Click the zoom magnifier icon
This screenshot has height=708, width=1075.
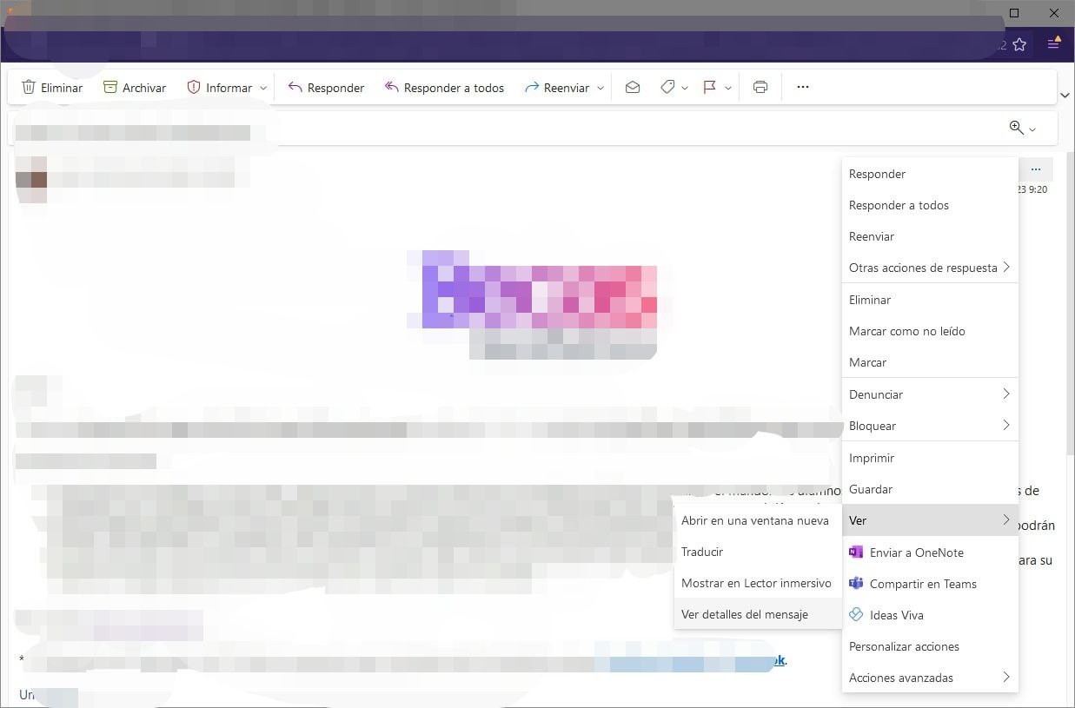[x=1016, y=128]
